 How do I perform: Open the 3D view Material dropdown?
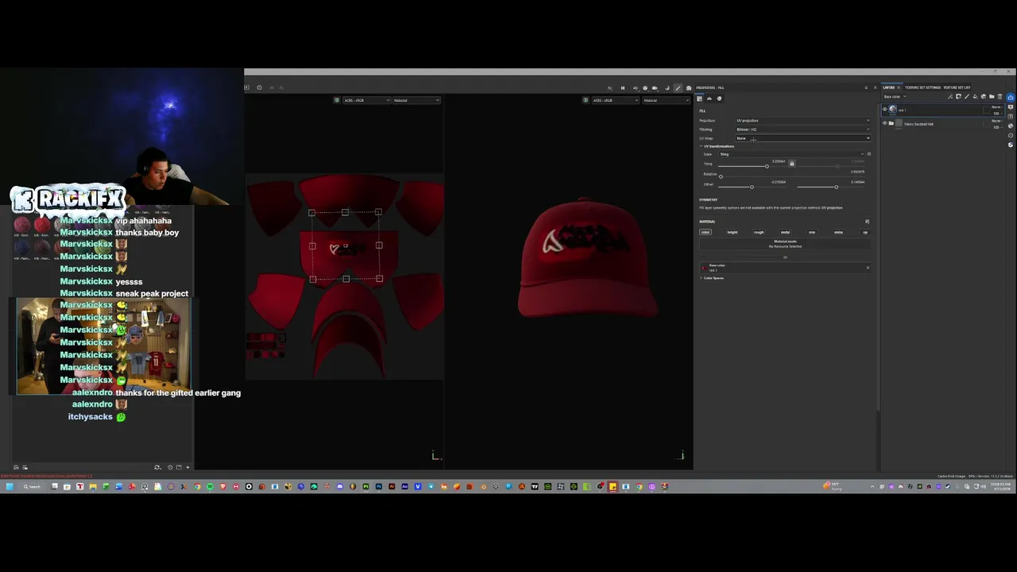[666, 100]
